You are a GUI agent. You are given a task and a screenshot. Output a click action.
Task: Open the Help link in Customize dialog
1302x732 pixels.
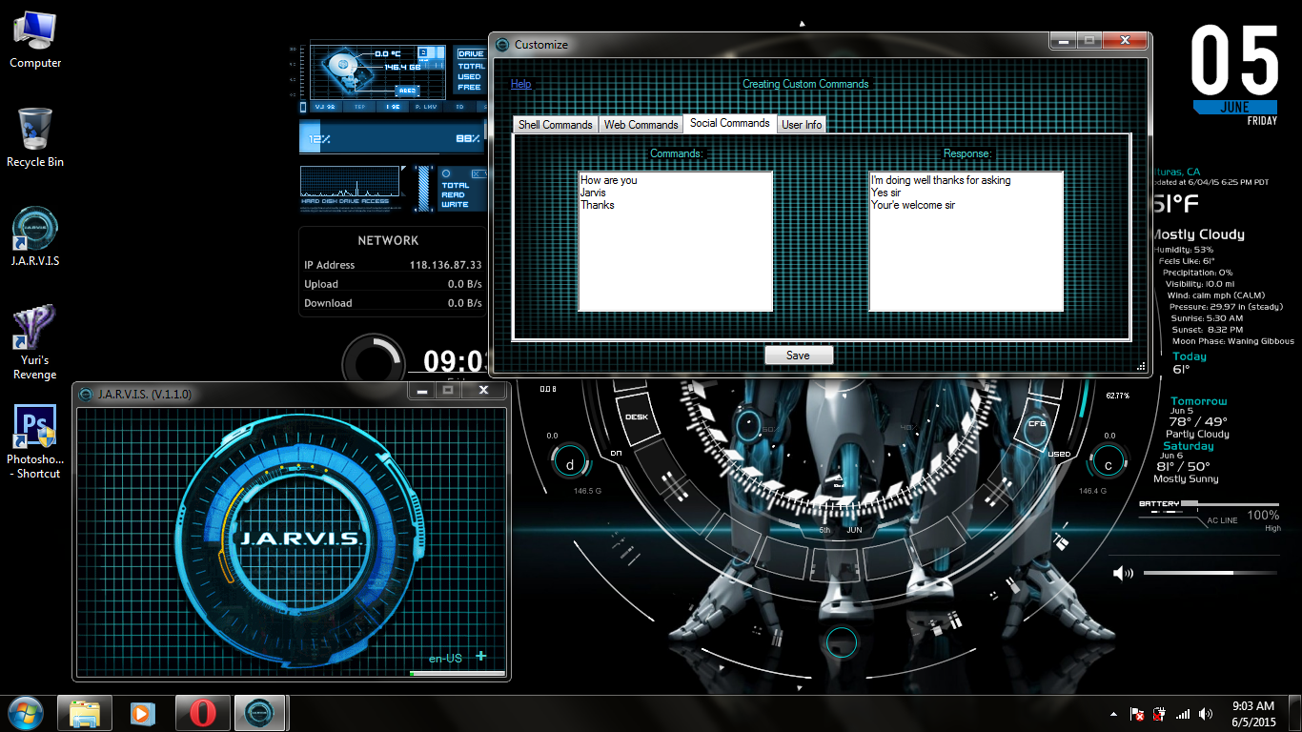[x=520, y=84]
